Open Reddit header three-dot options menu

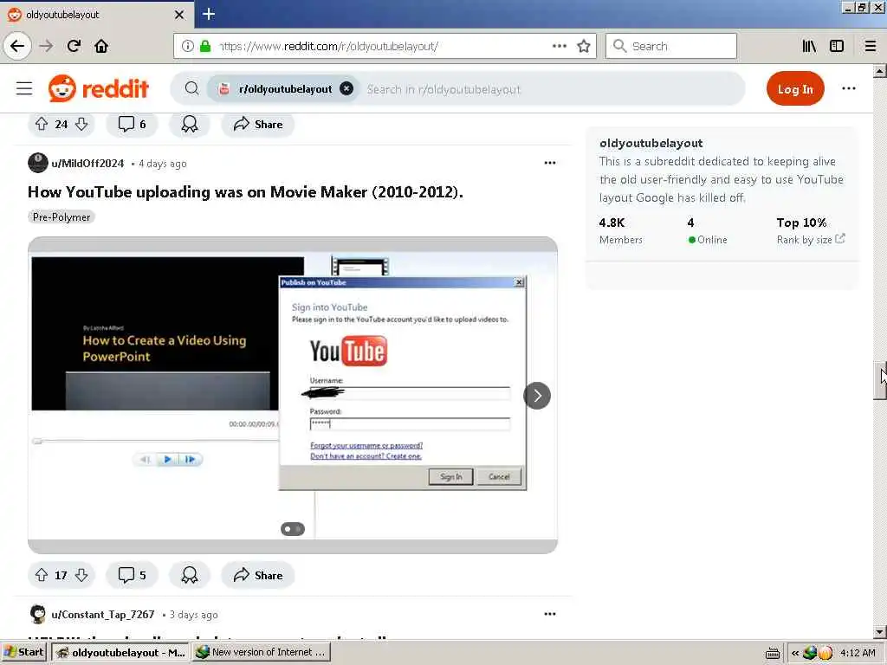849,88
